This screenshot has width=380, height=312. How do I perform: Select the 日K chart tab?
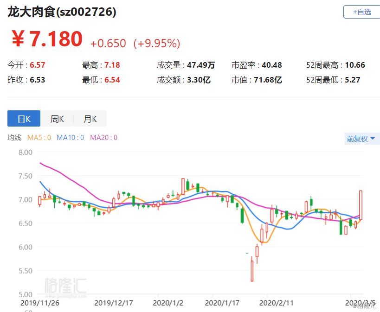pos(24,119)
